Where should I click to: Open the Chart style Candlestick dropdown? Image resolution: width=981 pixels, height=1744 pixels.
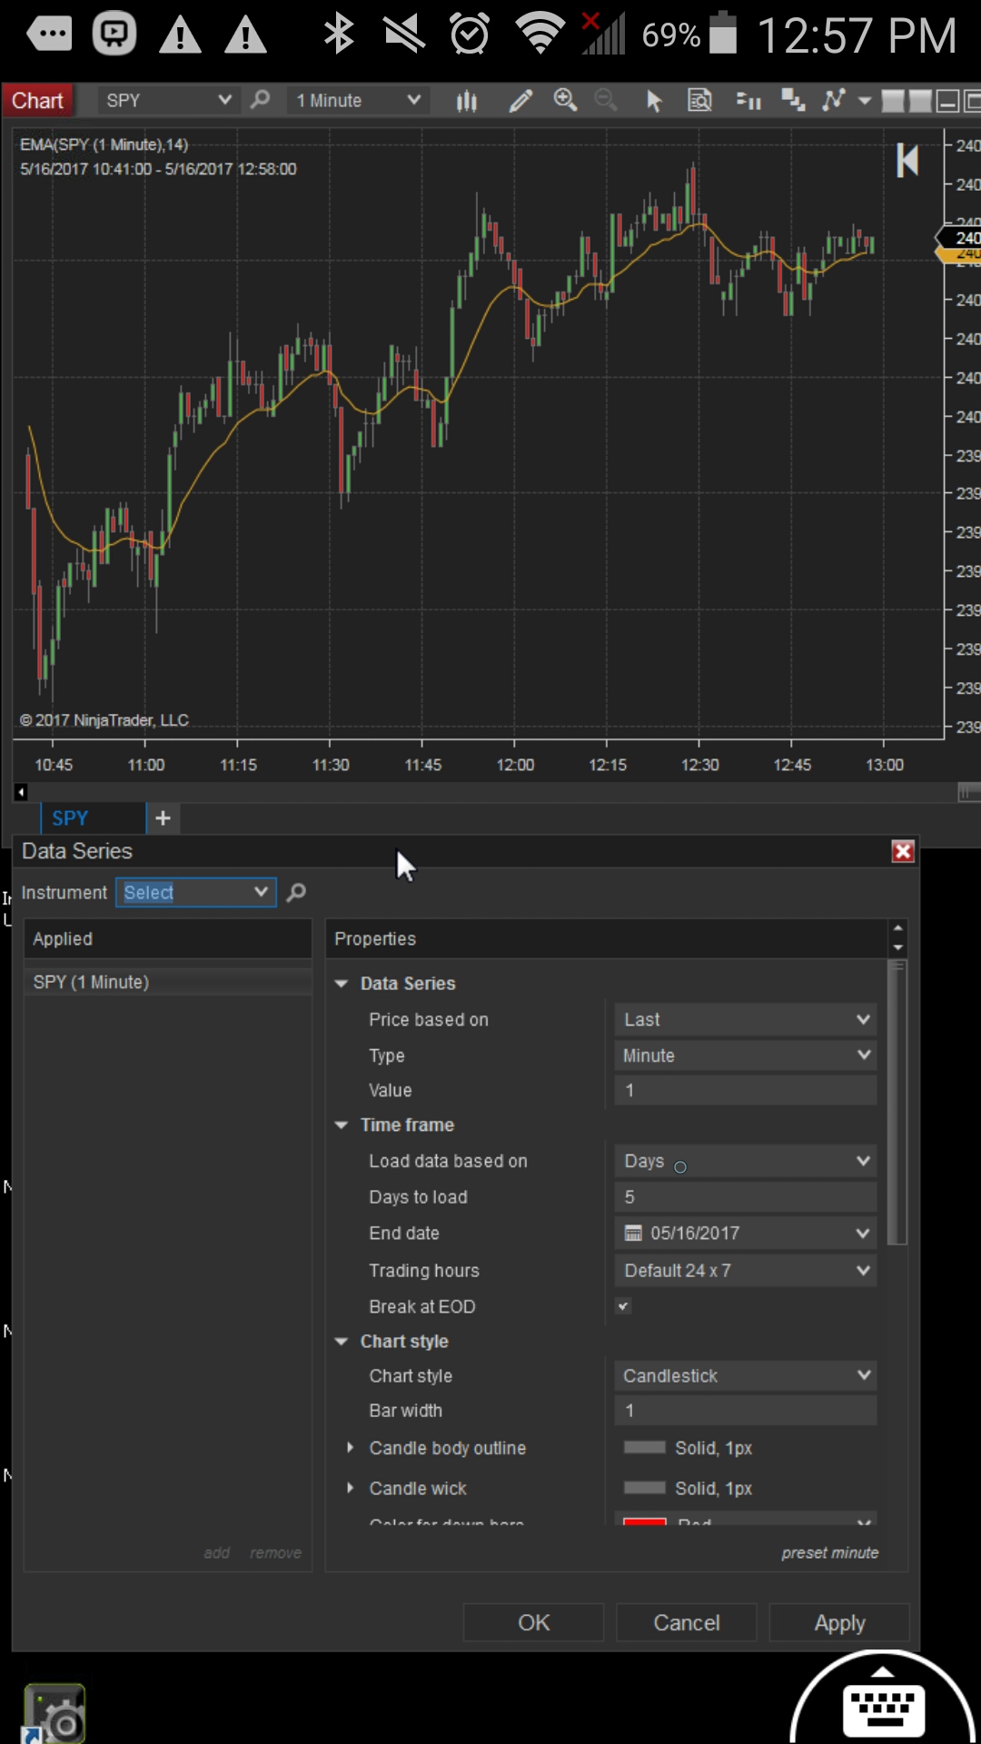point(746,1376)
